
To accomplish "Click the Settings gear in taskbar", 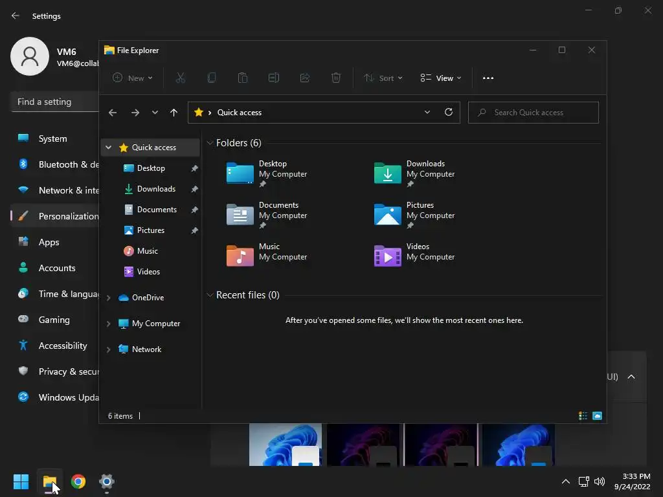I will [107, 481].
